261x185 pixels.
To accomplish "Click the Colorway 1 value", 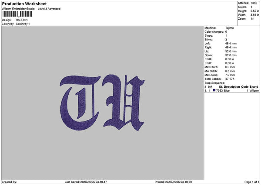I will click(23, 24).
